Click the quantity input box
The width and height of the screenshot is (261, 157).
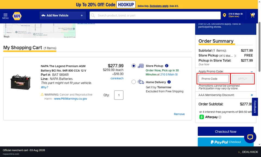click(x=119, y=95)
